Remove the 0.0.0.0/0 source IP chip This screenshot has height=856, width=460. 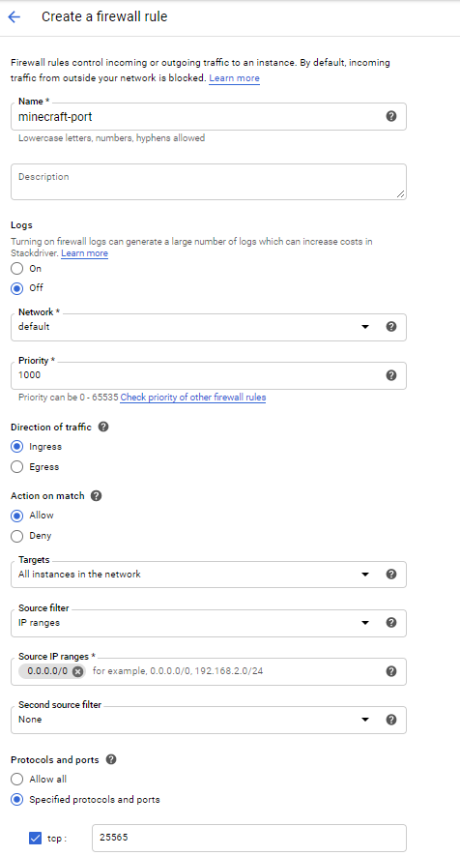click(x=78, y=671)
